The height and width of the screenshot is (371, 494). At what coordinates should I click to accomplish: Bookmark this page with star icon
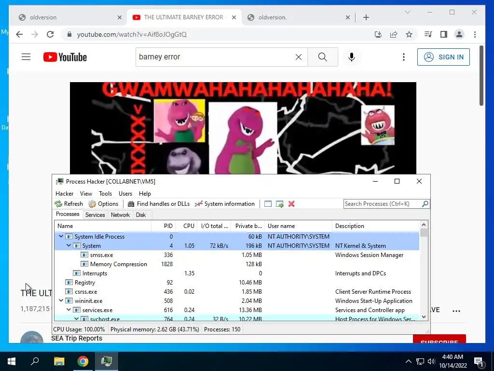pos(409,34)
